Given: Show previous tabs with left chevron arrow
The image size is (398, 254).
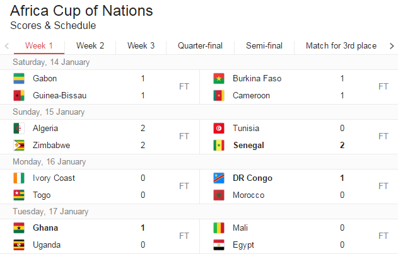Looking at the screenshot, I should (x=7, y=46).
